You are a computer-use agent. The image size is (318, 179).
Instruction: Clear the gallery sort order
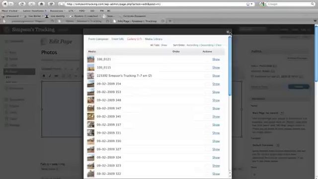pos(219,45)
